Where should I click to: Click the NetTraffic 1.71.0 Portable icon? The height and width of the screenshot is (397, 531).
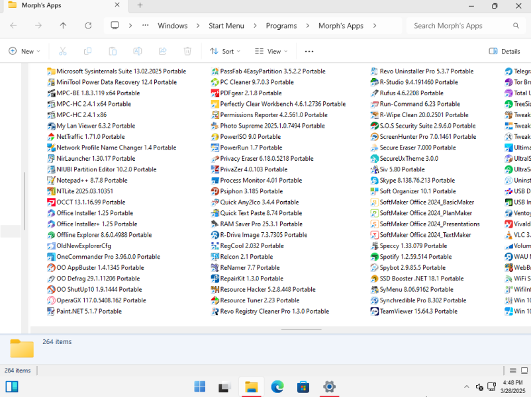[51, 137]
